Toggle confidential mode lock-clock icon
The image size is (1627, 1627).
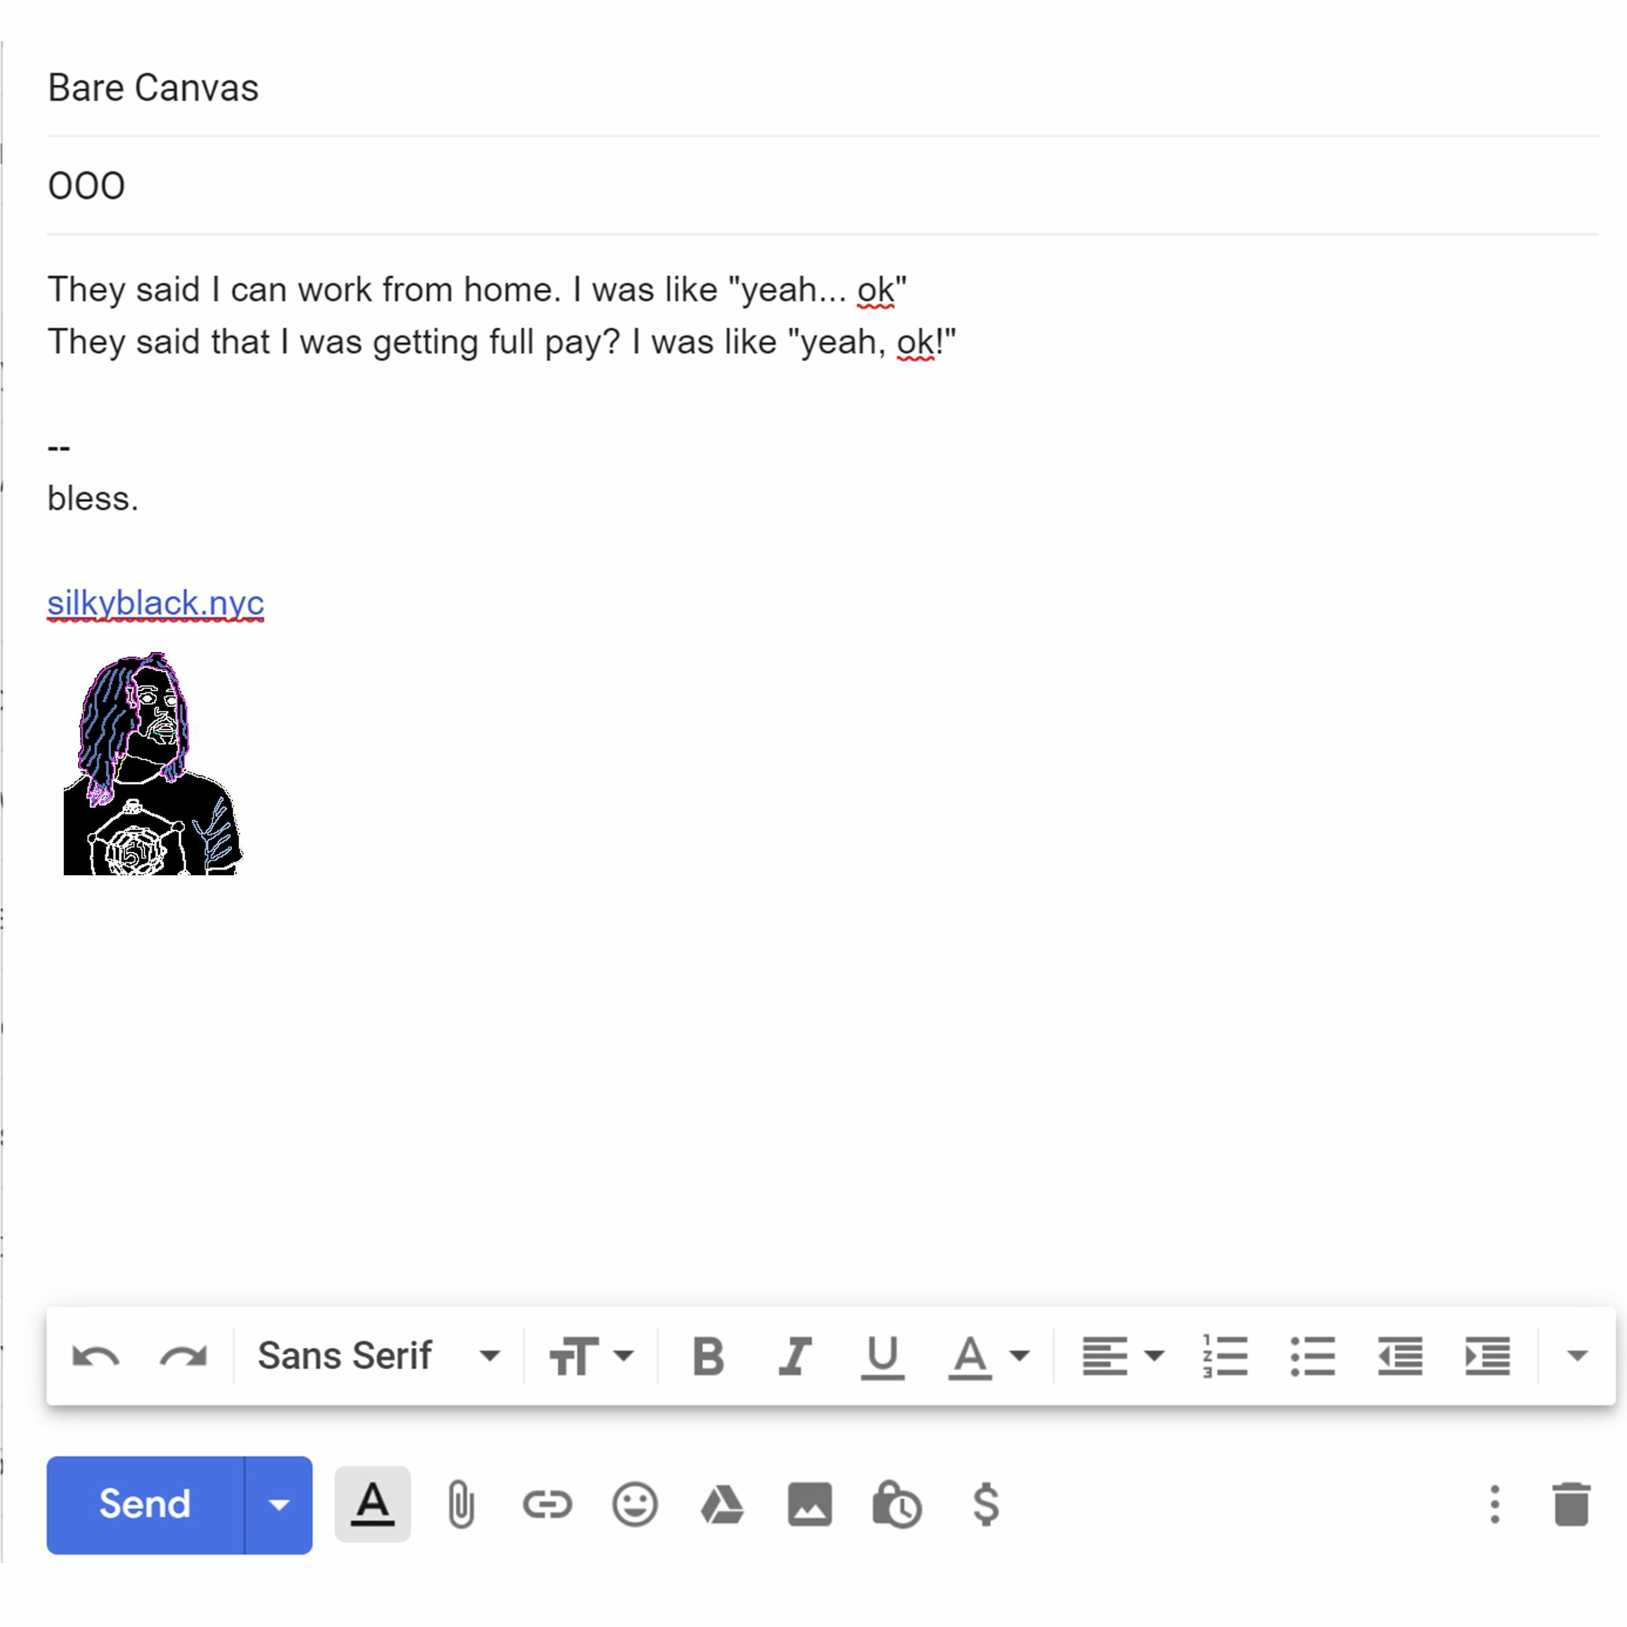click(897, 1505)
